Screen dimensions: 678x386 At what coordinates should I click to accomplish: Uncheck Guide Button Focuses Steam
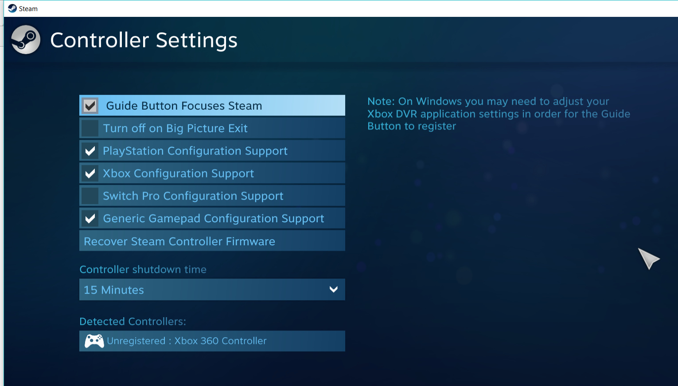tap(212, 105)
